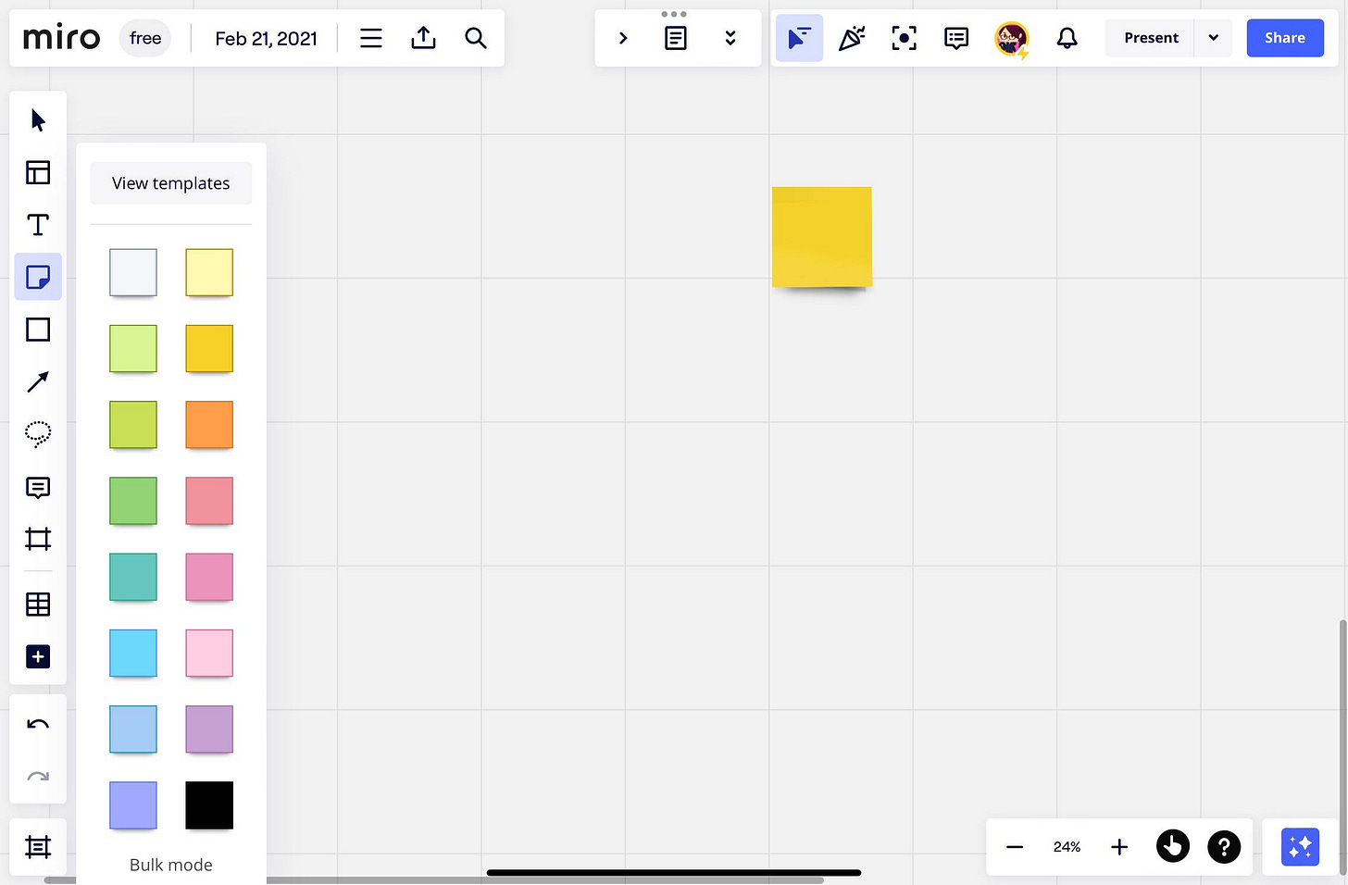Select the yellow sticky note on canvas
Screen dimensions: 1348x885
click(822, 237)
